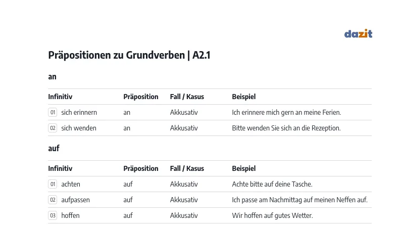Click the verb aufpassen
The width and height of the screenshot is (401, 226).
pos(75,200)
